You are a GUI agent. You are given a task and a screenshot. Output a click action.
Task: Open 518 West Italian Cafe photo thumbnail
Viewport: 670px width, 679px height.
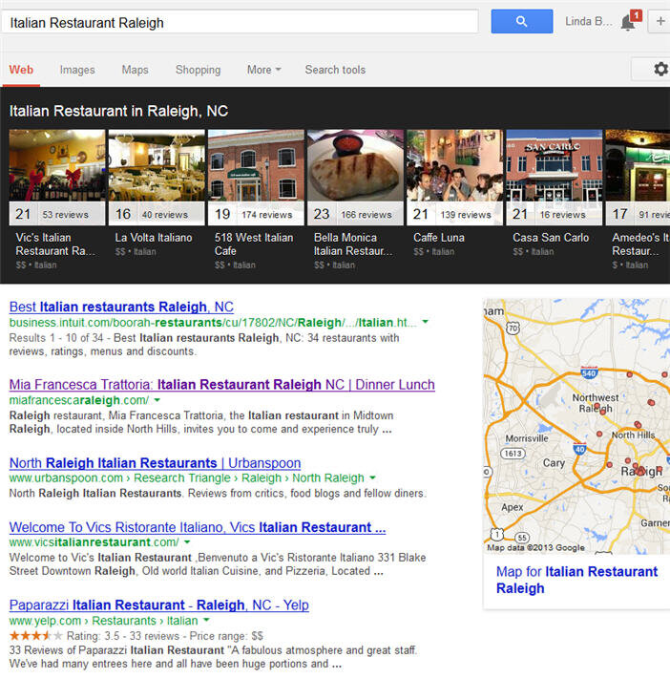tap(256, 165)
